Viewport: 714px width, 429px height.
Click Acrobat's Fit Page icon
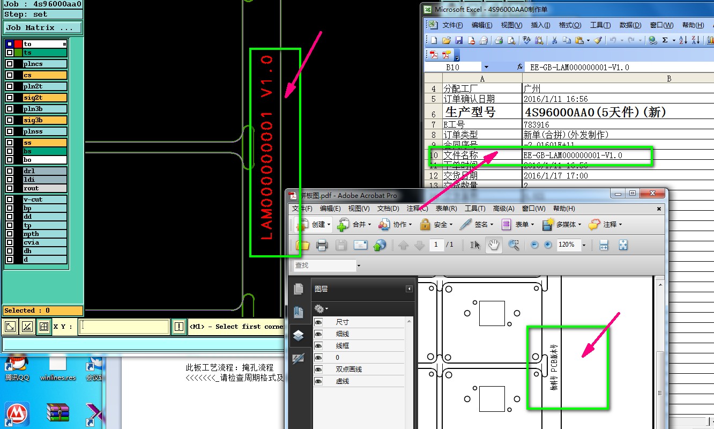(623, 245)
